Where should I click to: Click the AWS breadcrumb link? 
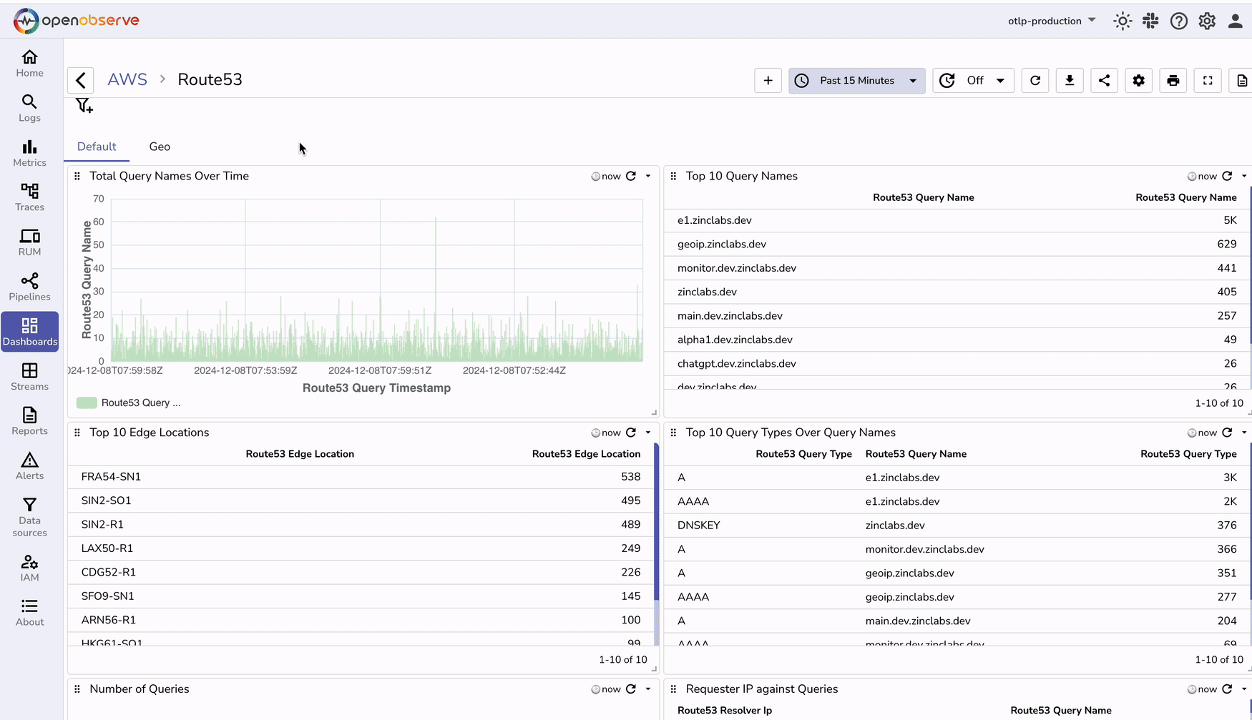pos(127,79)
